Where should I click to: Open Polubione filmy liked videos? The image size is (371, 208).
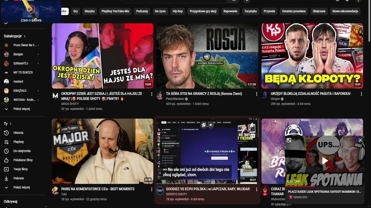[x=23, y=160]
